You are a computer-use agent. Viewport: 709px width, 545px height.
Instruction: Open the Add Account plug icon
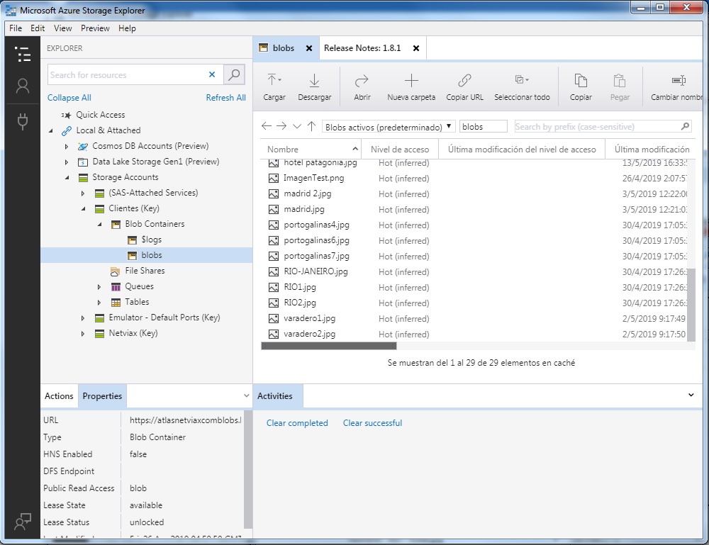(x=23, y=121)
